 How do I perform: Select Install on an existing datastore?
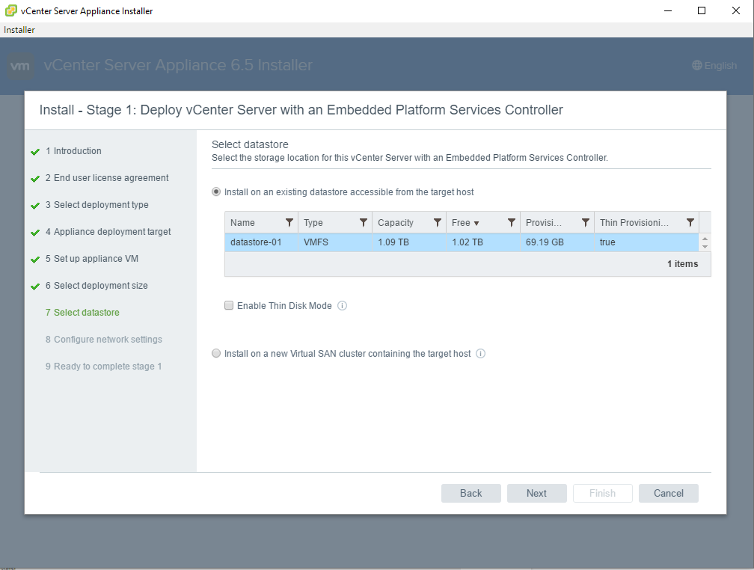pos(216,192)
